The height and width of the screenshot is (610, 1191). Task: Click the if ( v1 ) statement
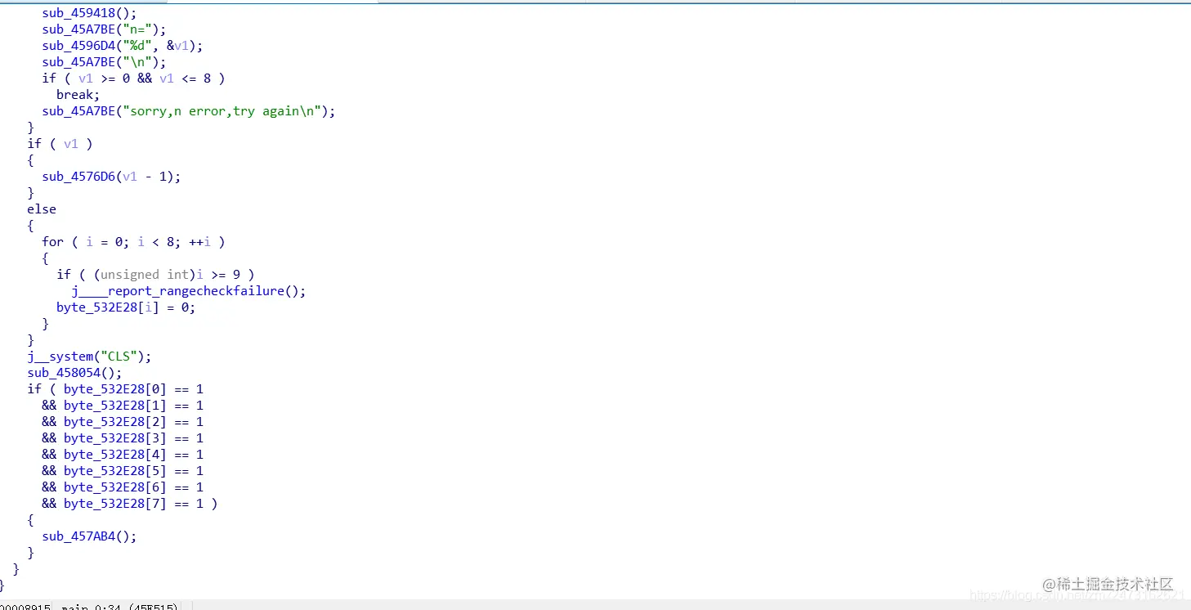click(x=60, y=144)
